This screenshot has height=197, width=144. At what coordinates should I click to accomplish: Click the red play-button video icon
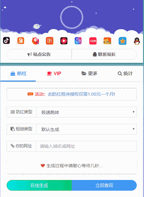[x=64, y=41]
